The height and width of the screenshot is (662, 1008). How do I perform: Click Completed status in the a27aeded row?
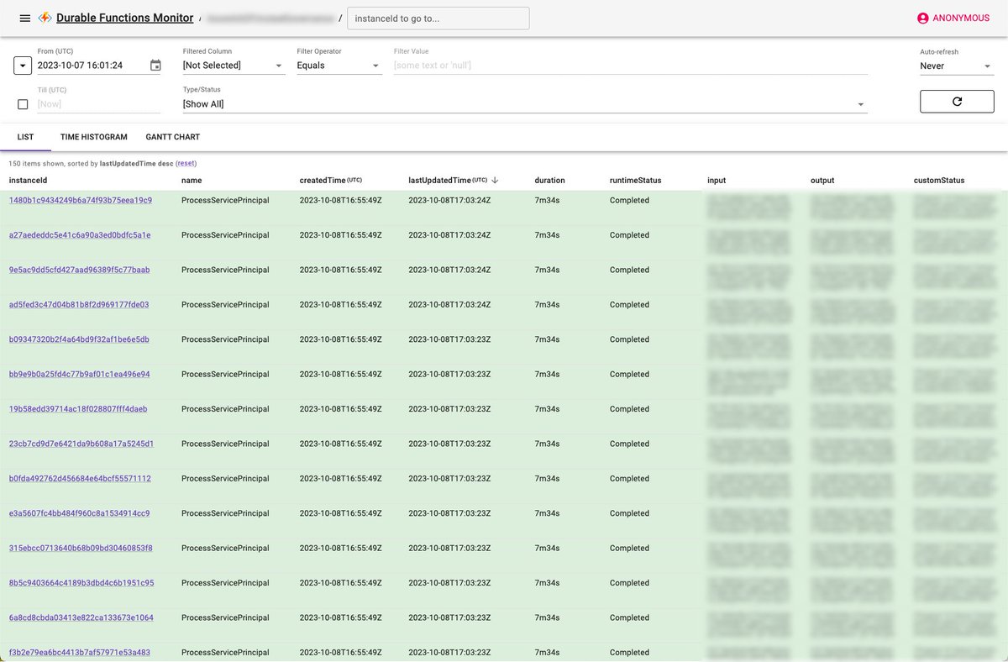(x=629, y=235)
